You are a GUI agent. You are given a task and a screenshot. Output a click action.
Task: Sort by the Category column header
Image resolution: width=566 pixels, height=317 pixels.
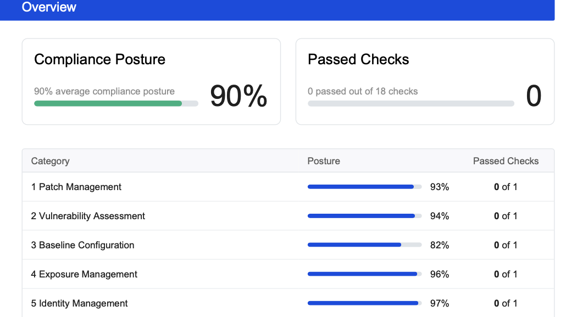pos(50,161)
